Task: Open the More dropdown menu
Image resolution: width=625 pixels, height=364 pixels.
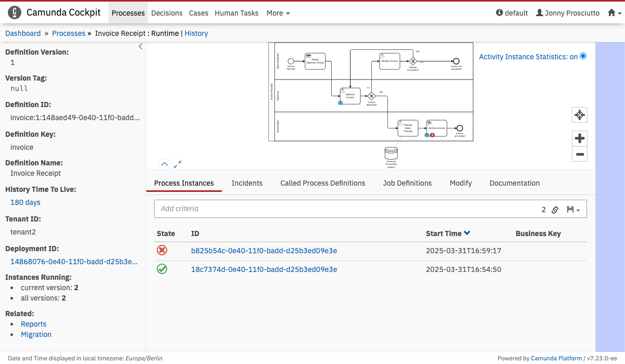Action: [x=278, y=13]
